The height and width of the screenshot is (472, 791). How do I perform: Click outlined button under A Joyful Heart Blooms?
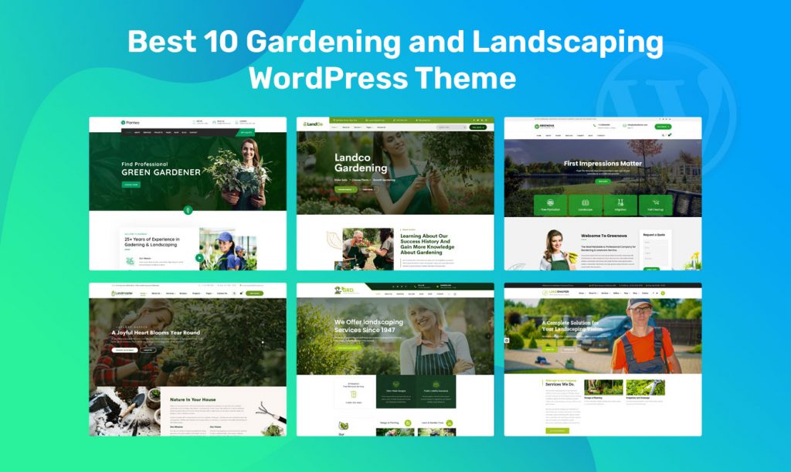pos(148,349)
